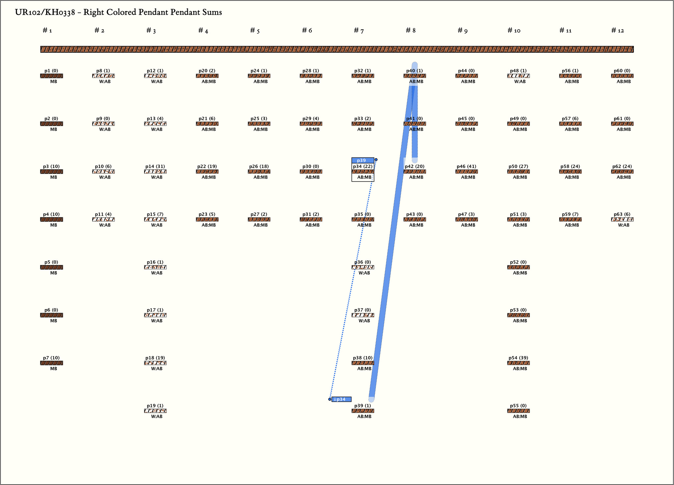The image size is (674, 485).
Task: Click blue dot handle beside p39 tag
Action: 376,159
